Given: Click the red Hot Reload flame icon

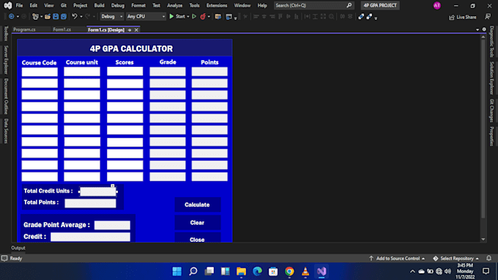Looking at the screenshot, I should pos(203,17).
